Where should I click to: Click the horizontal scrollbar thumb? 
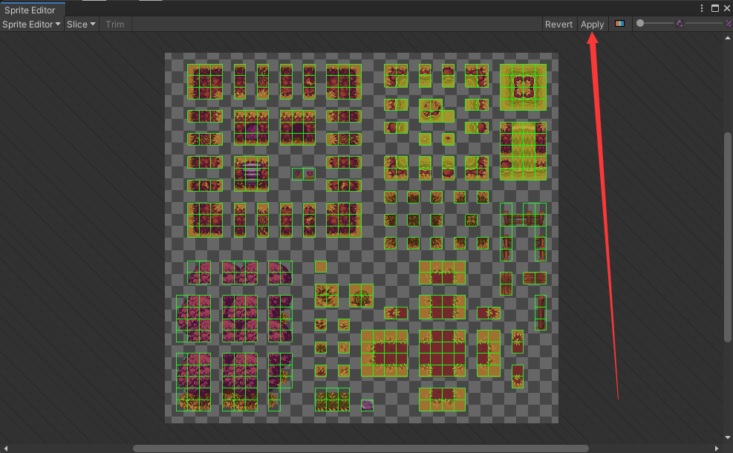[x=360, y=449]
